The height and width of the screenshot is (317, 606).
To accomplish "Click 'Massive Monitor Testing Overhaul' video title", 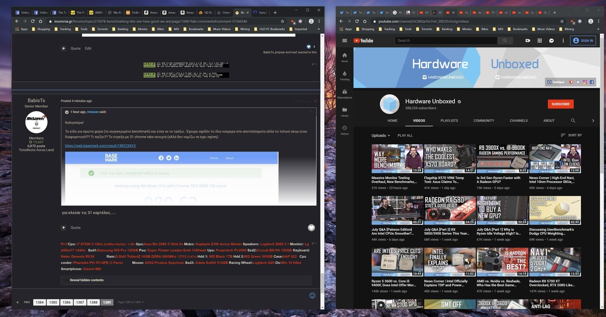I will pyautogui.click(x=394, y=180).
